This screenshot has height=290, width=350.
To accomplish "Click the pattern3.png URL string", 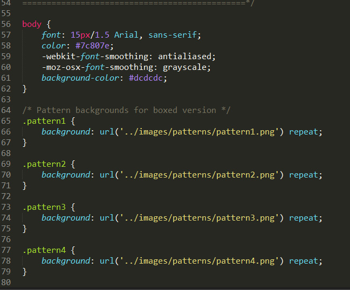I will pyautogui.click(x=199, y=218).
